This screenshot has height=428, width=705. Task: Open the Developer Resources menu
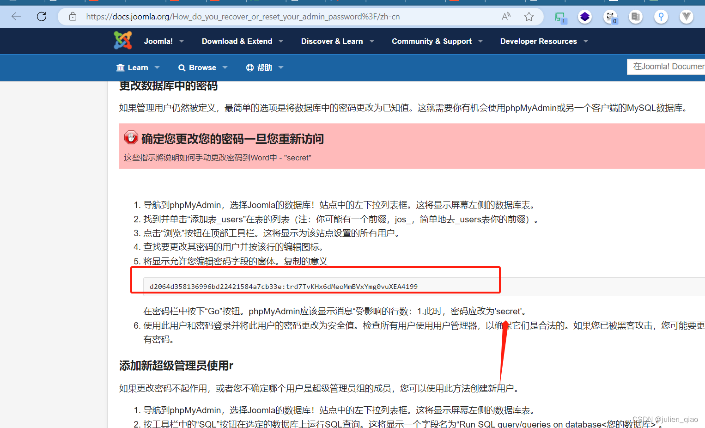tap(538, 41)
